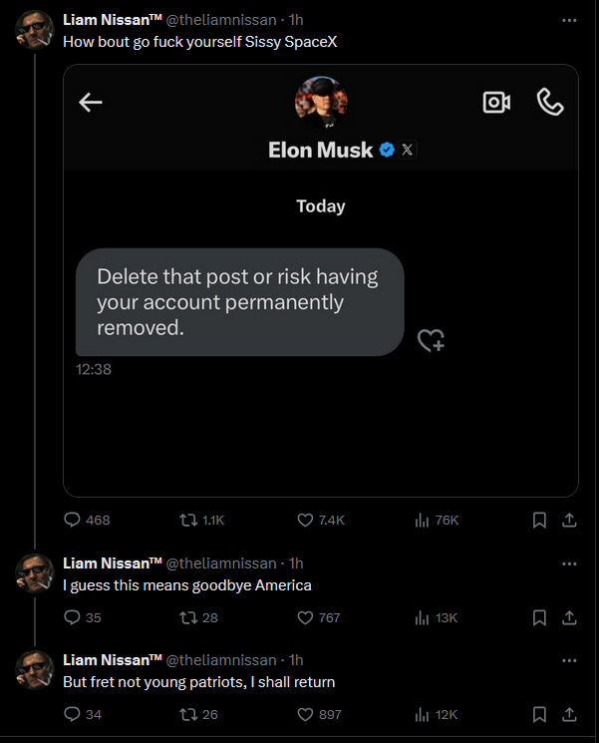Open Liam Nissan name on the last post
The height and width of the screenshot is (743, 599).
point(112,660)
